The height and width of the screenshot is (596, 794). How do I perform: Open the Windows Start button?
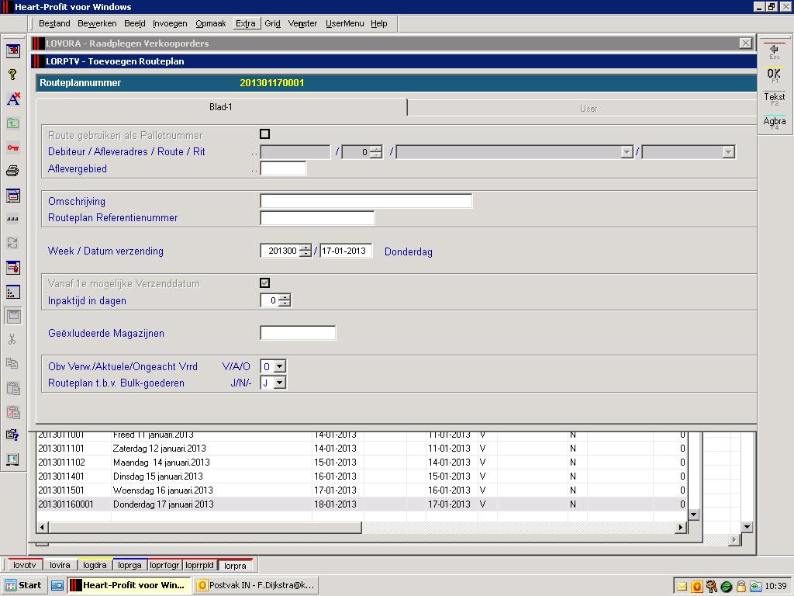(24, 585)
